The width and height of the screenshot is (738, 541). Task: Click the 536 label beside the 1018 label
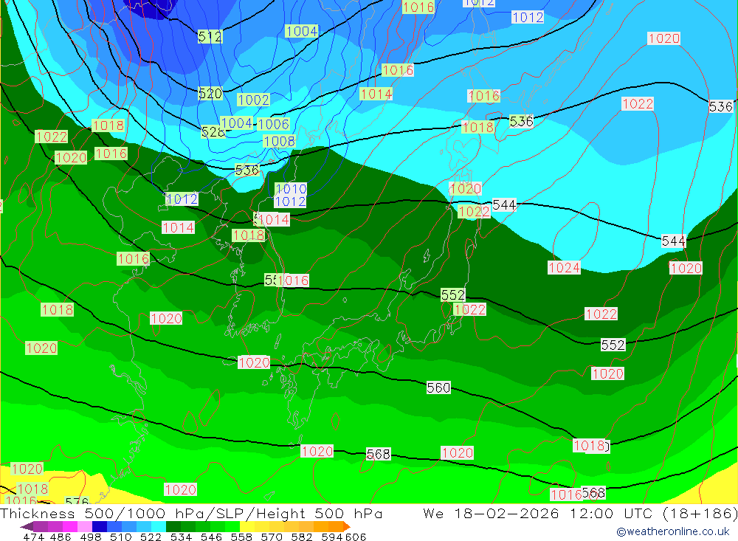coord(521,121)
